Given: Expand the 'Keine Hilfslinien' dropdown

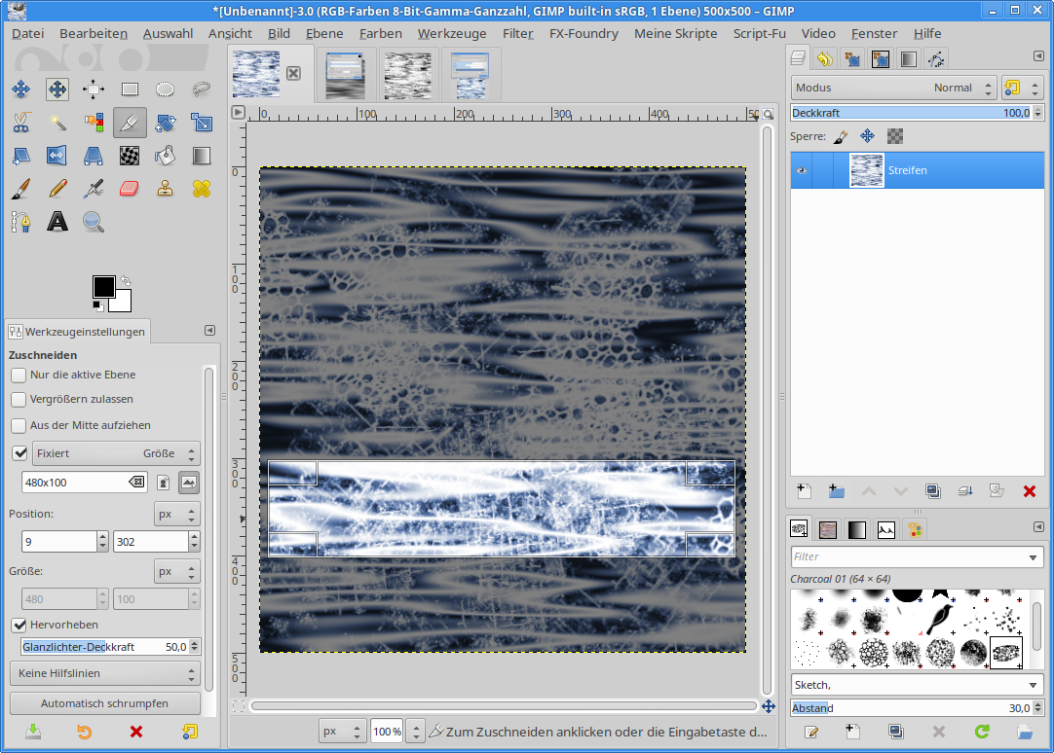Looking at the screenshot, I should tap(104, 673).
